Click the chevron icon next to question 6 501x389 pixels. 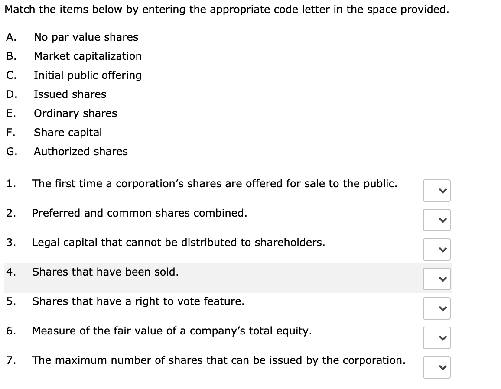(436, 338)
